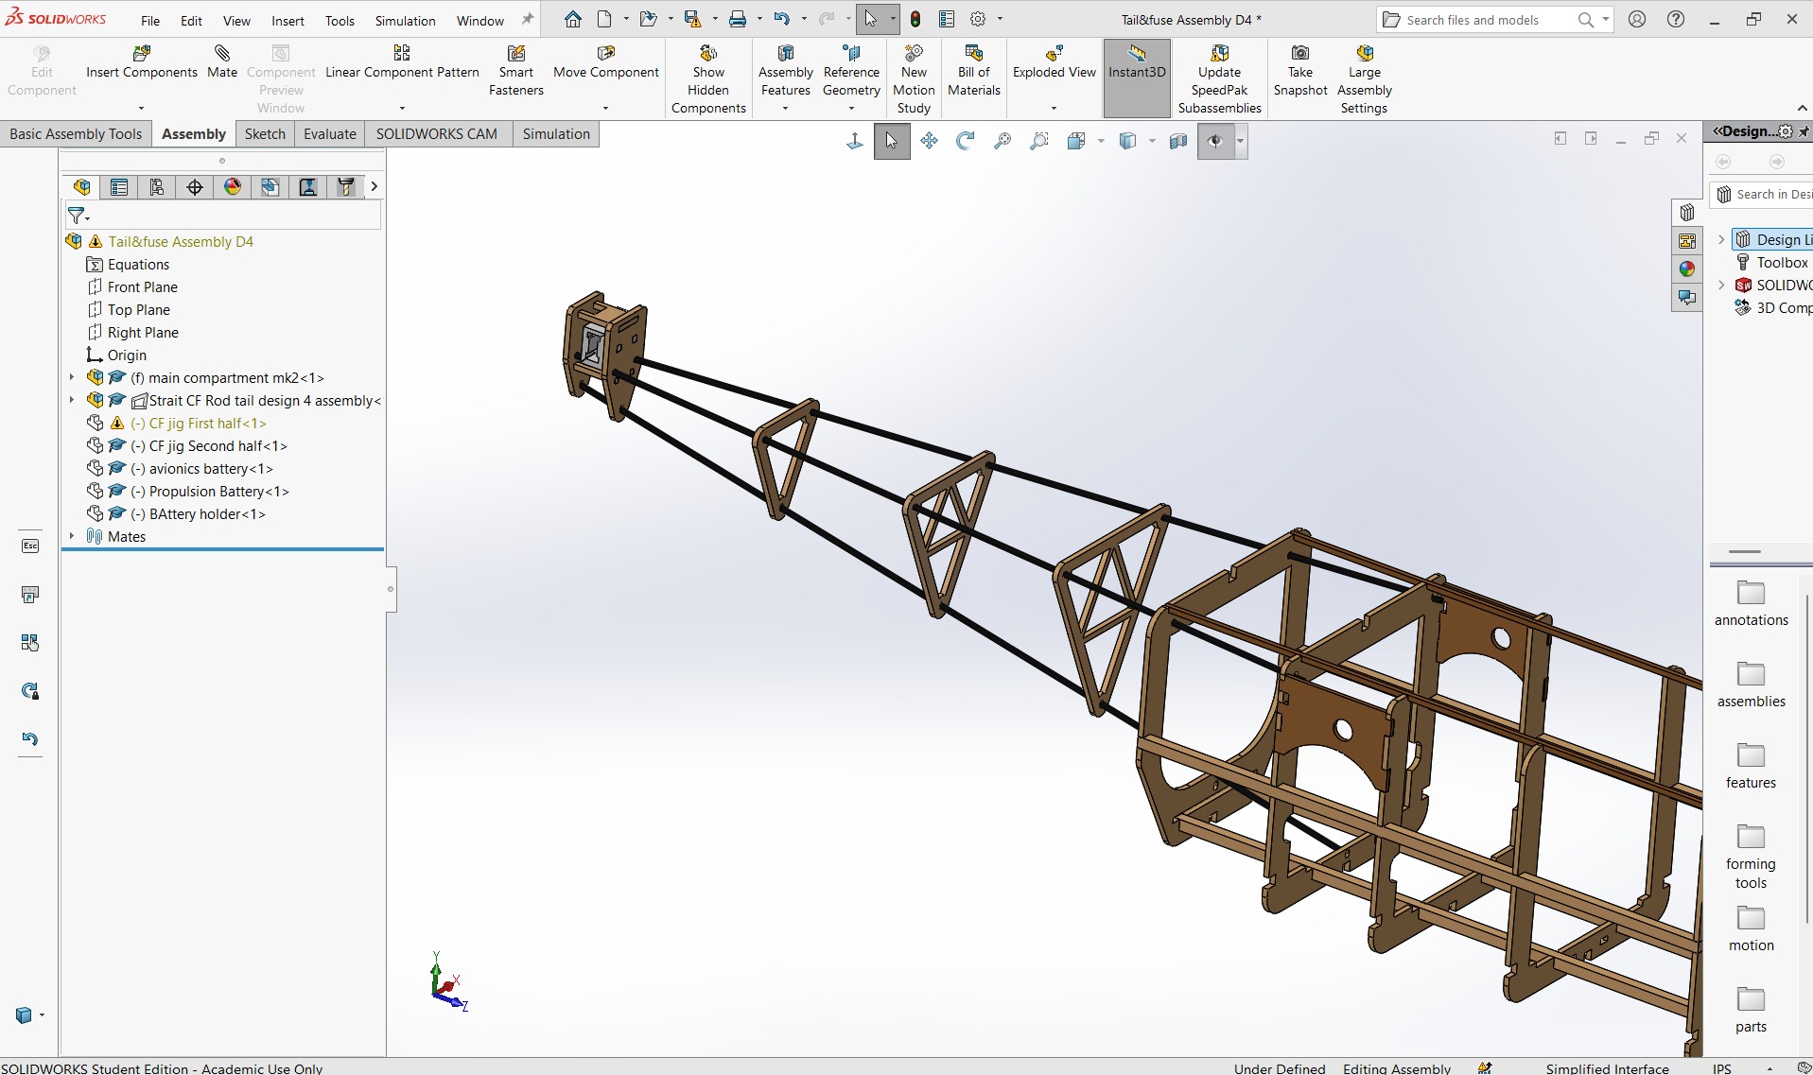The image size is (1813, 1075).
Task: Open the File menu
Action: coord(150,21)
